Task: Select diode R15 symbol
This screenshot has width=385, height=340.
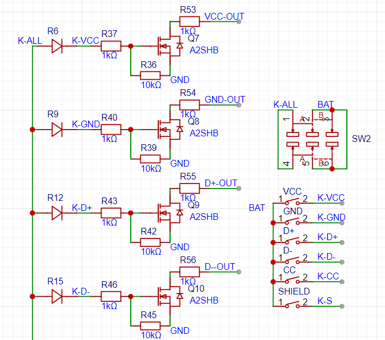Action: pos(57,297)
